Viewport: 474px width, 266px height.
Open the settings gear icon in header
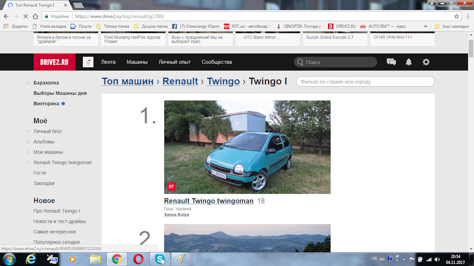click(x=426, y=62)
